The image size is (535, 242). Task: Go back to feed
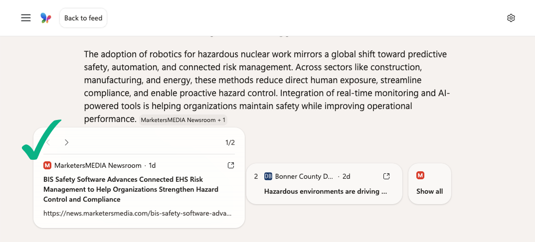click(83, 18)
